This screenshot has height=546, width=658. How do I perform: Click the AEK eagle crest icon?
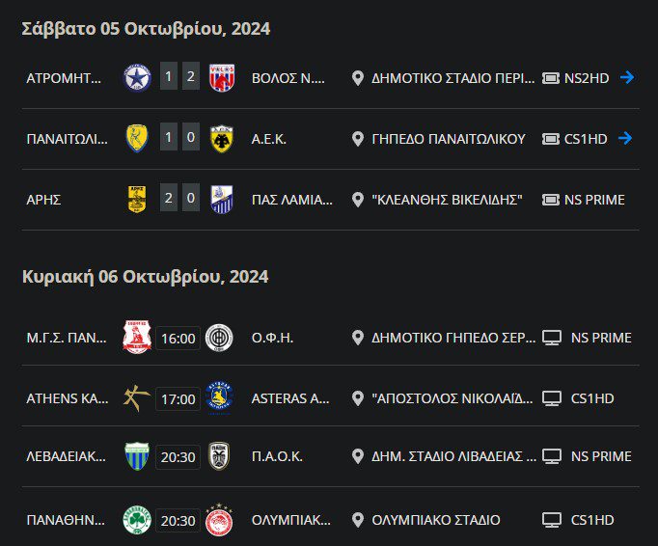click(x=222, y=138)
